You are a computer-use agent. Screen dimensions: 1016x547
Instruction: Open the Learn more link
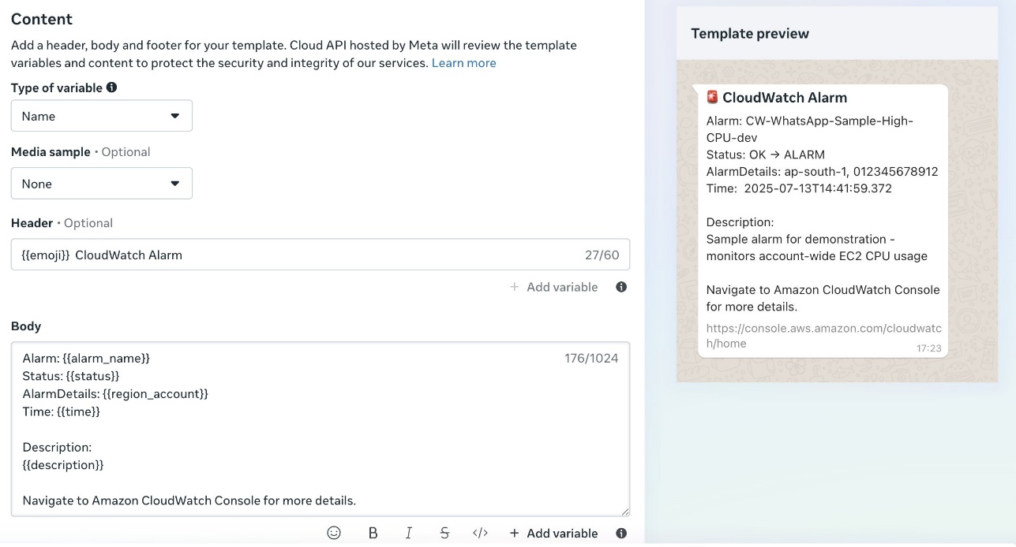coord(463,63)
